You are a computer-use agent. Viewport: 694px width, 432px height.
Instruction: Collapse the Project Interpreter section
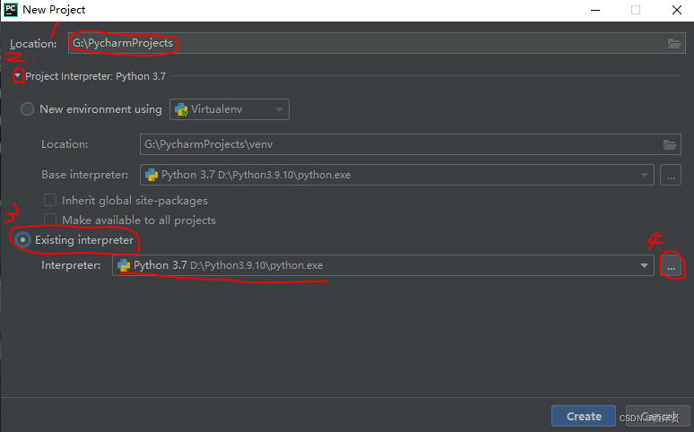[18, 76]
